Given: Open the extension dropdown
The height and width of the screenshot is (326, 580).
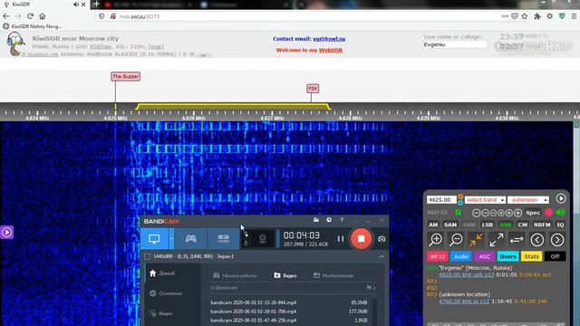Looking at the screenshot, I should pos(528,199).
